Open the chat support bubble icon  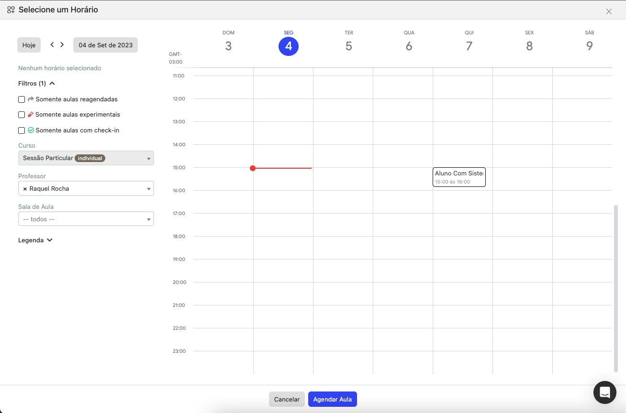point(604,392)
